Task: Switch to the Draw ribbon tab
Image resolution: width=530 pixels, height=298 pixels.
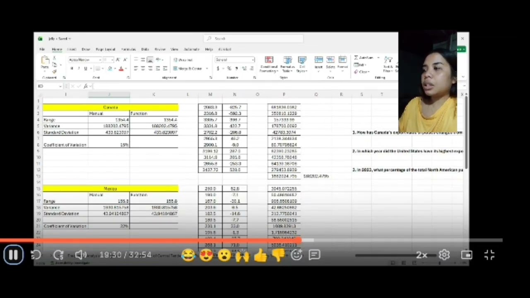Action: pyautogui.click(x=86, y=49)
